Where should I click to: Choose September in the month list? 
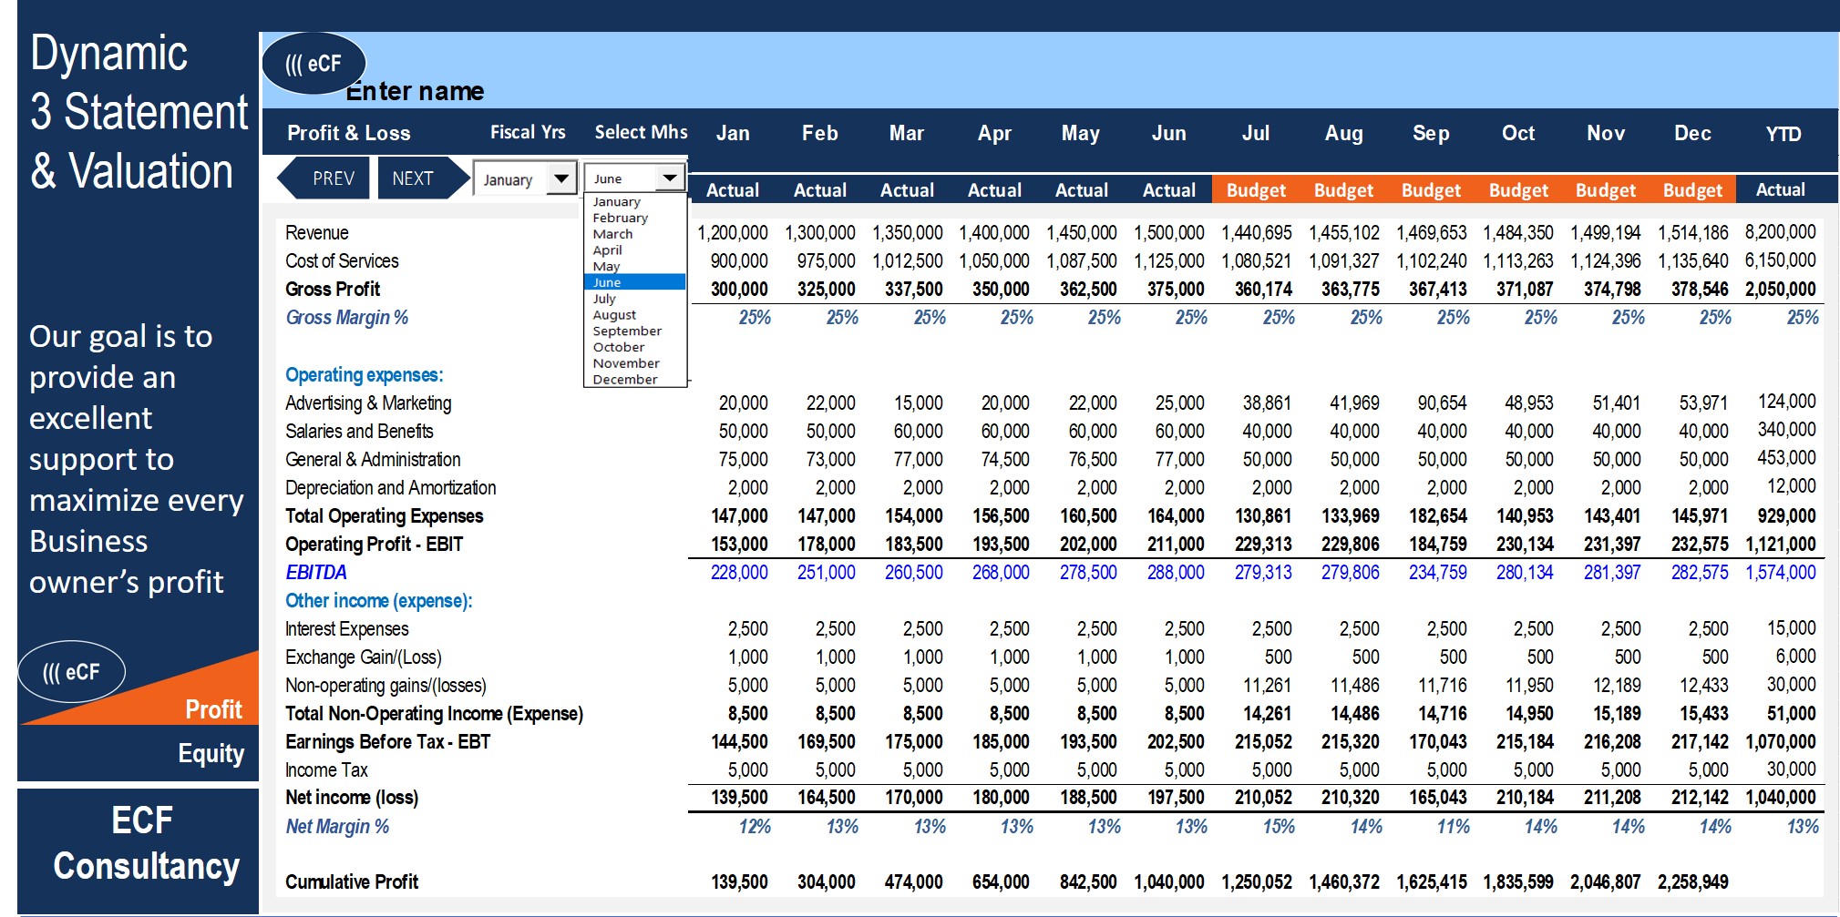pyautogui.click(x=627, y=331)
